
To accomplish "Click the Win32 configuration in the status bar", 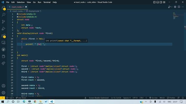I will (162, 98).
